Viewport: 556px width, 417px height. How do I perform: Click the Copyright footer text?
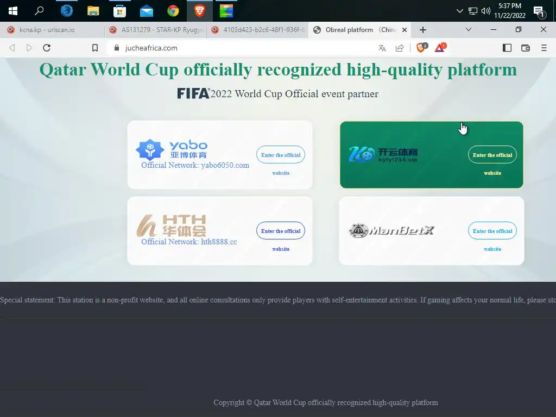326,402
